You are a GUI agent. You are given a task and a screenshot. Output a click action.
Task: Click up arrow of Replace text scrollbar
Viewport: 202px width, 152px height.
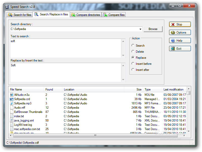coord(123,66)
